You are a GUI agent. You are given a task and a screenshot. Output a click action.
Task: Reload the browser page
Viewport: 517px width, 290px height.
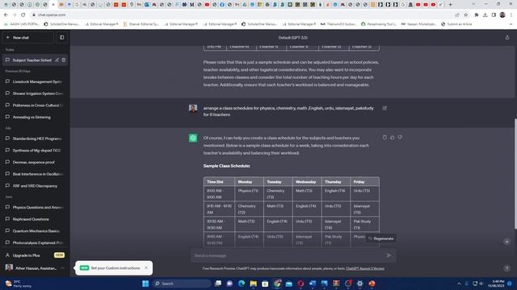point(23,14)
